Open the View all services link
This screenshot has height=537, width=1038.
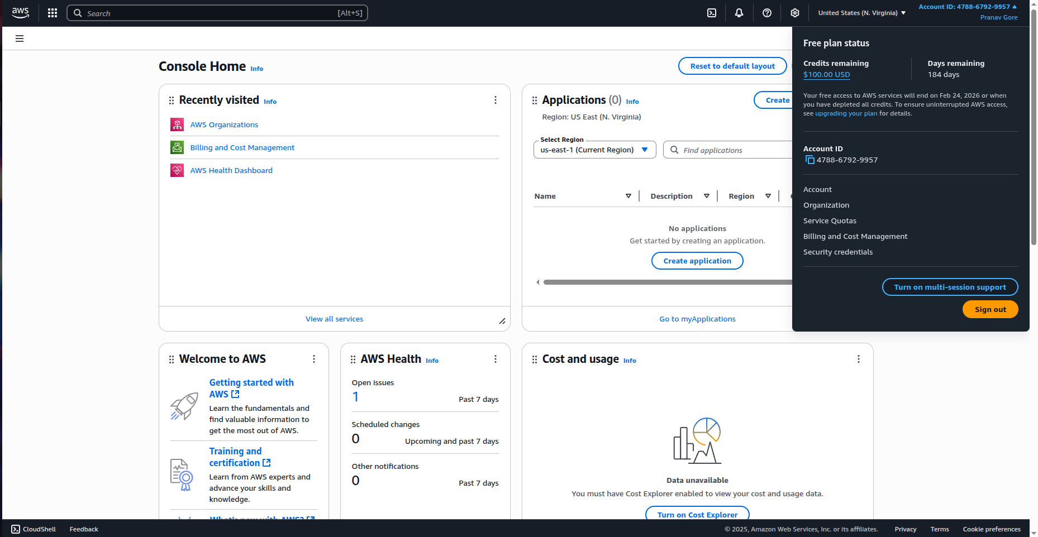coord(334,319)
